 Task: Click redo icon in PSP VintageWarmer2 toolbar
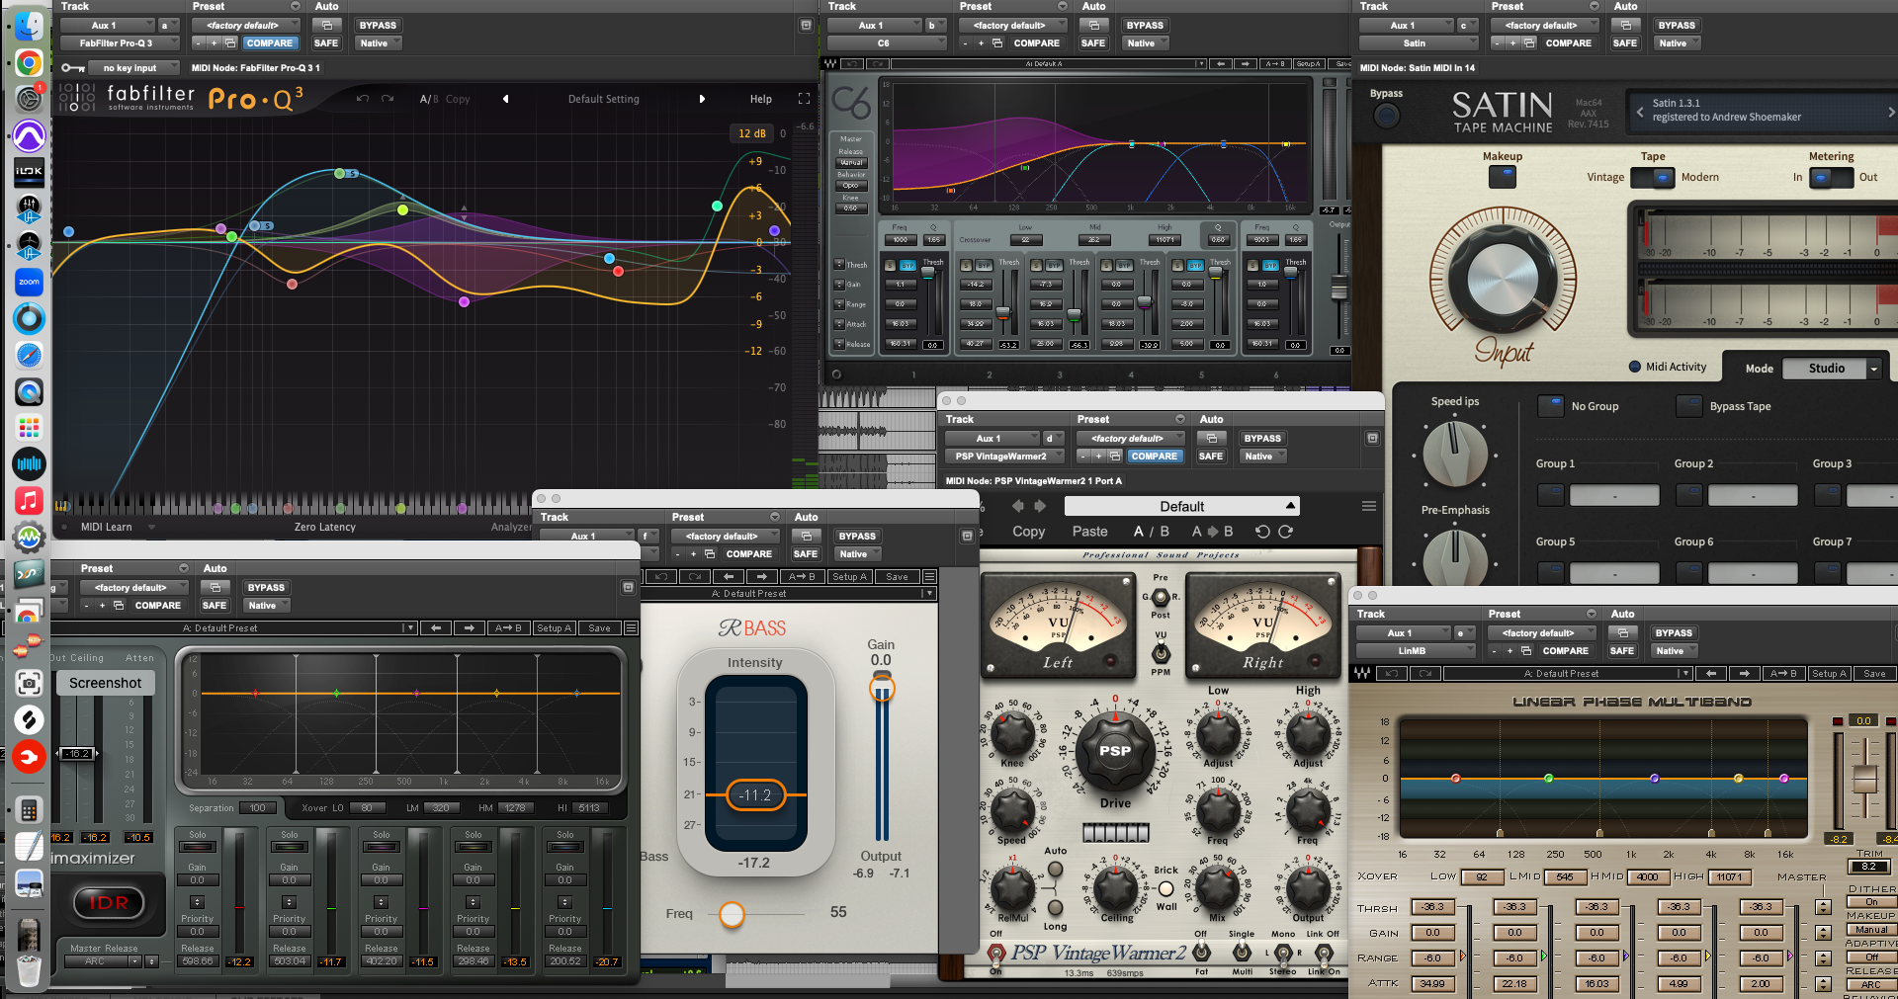point(1286,532)
